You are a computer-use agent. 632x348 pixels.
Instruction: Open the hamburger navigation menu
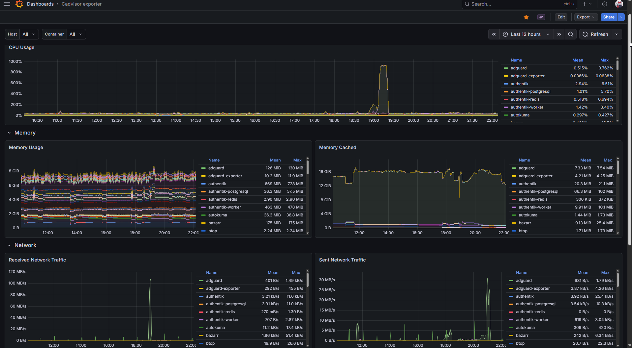pyautogui.click(x=7, y=4)
